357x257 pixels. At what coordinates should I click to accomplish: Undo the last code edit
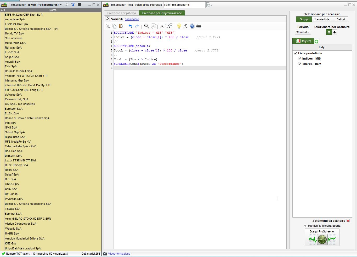click(130, 26)
